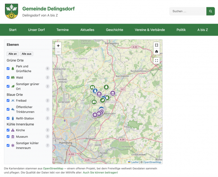Click the Trinkbrunnen tap legend icon
Image resolution: width=218 pixels, height=177 pixels.
(13, 110)
